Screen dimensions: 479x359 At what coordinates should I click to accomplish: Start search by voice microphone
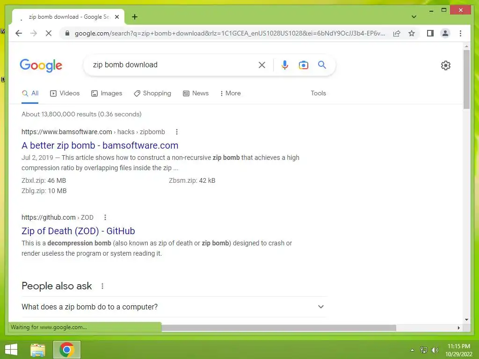[284, 65]
